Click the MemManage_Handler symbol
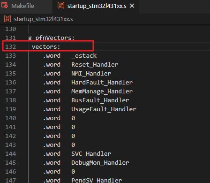The width and height of the screenshot is (210, 183). coord(102,91)
